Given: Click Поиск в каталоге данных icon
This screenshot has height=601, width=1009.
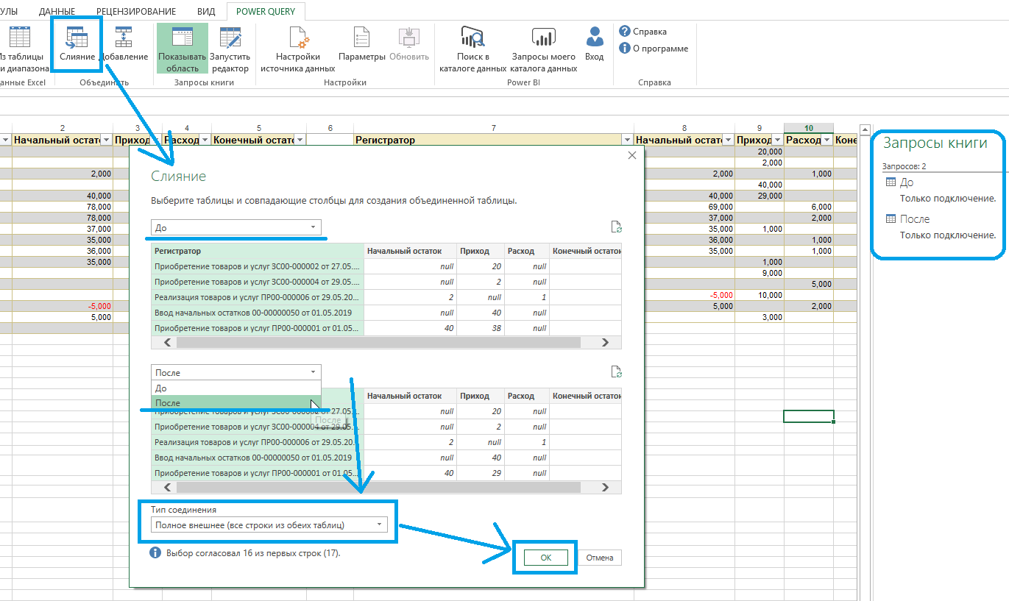Looking at the screenshot, I should point(472,49).
